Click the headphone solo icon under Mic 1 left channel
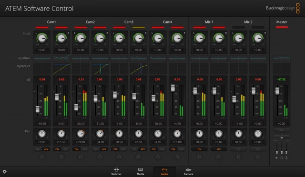Viewport: 305px width, 177px height. tap(199, 156)
